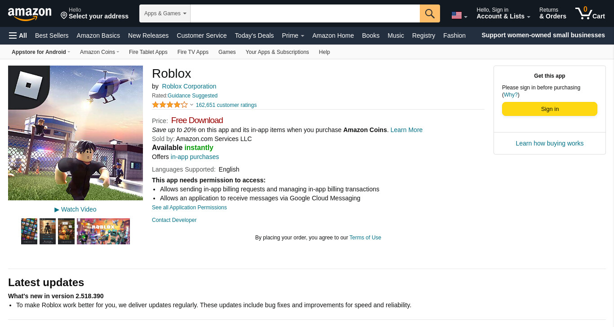Click the orange search magnifier button

click(430, 13)
